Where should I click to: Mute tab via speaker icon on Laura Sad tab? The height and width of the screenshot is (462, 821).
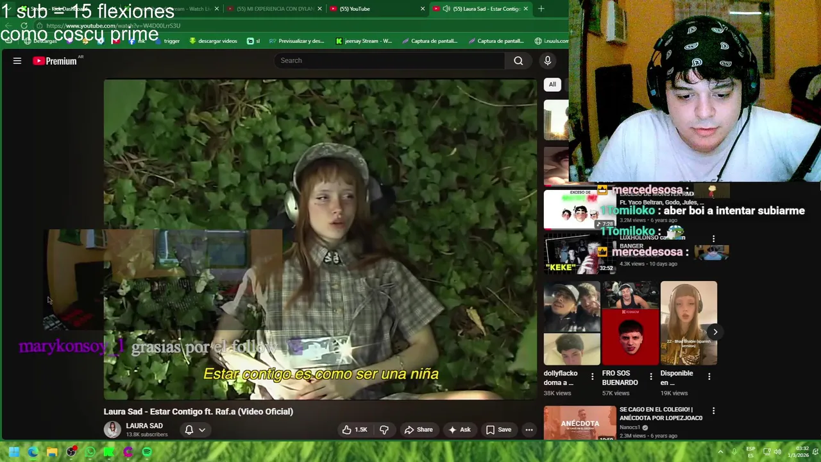(446, 9)
